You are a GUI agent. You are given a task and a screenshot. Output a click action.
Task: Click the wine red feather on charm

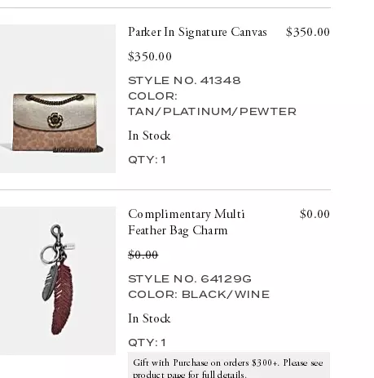tap(63, 298)
